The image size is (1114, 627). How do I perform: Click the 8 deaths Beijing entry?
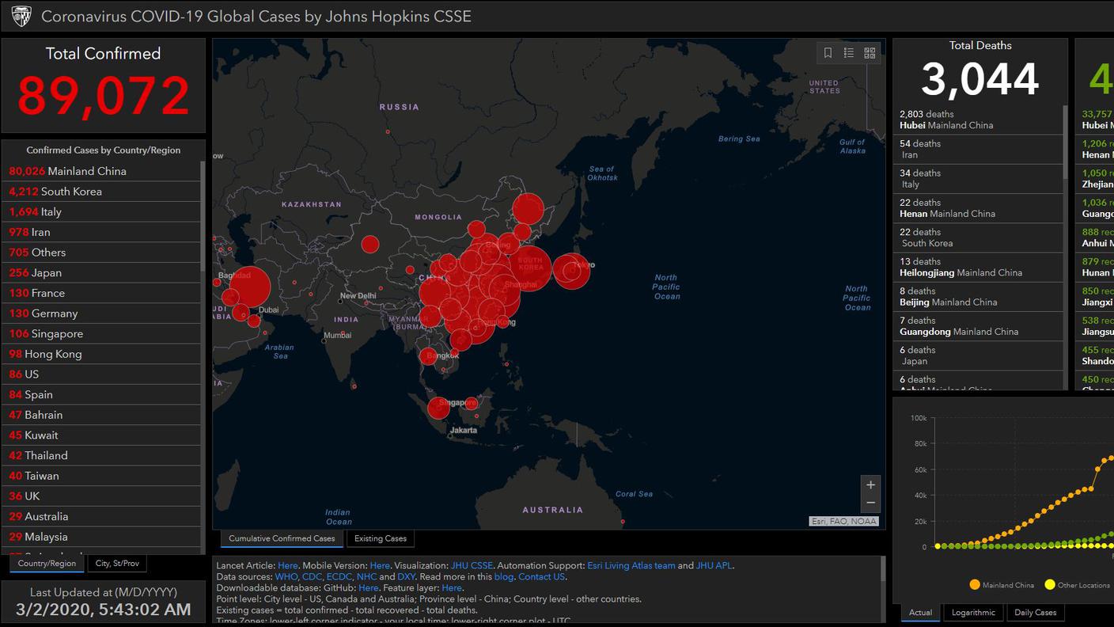(979, 297)
